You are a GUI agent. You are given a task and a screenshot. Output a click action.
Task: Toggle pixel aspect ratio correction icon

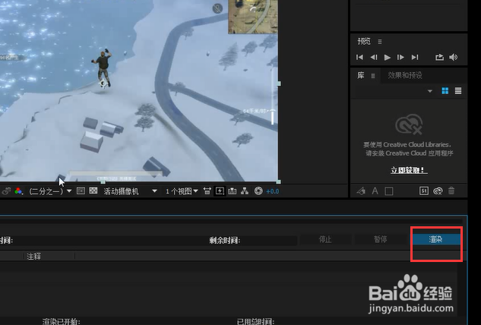coord(207,191)
